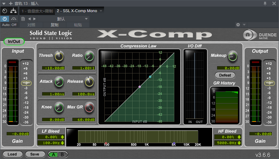The image size is (279, 159).
Task: Click the 粘贴 paste button
Action: [78, 25]
